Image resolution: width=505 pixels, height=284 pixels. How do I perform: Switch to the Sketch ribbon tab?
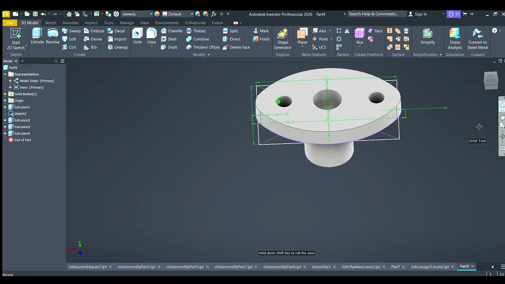point(50,22)
